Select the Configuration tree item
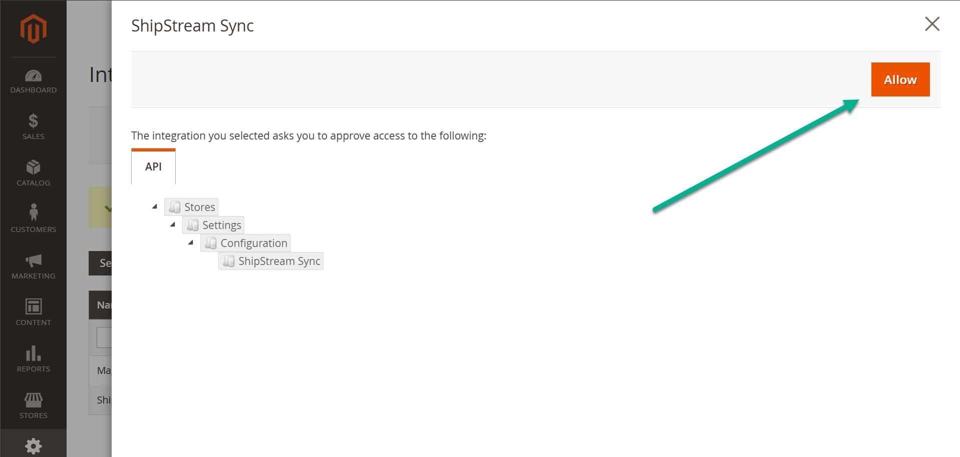 tap(253, 243)
